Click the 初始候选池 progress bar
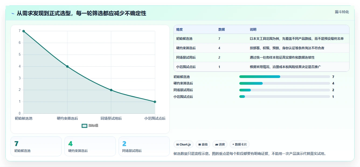Image resolution: width=360 pixels, height=167 pixels. 285,77
